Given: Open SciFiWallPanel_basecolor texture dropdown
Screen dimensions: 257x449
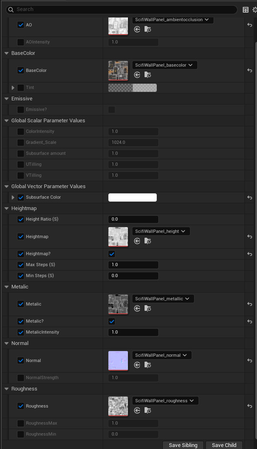Looking at the screenshot, I should point(164,65).
